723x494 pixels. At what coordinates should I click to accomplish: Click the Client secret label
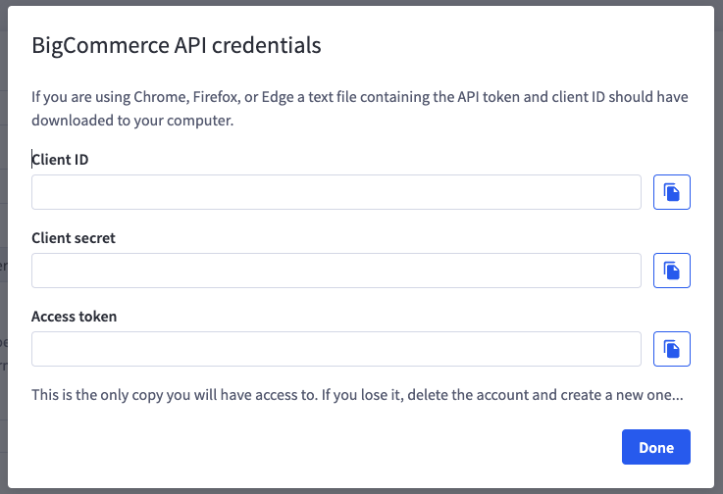pyautogui.click(x=74, y=238)
